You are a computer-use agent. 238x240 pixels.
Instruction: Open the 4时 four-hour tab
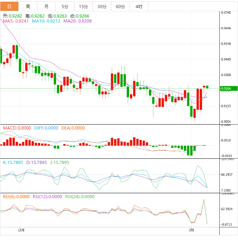tap(139, 6)
